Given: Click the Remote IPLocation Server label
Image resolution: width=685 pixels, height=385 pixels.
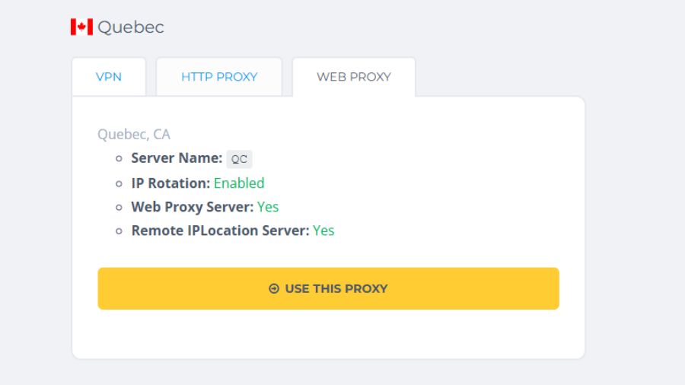Looking at the screenshot, I should coord(220,230).
